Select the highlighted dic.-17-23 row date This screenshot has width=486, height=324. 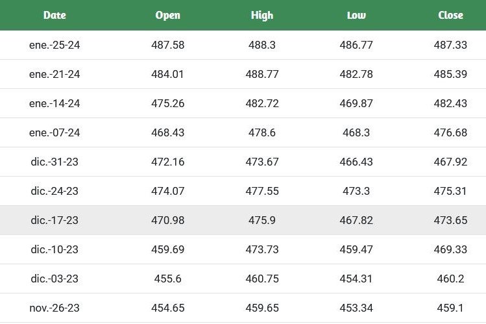(x=55, y=220)
